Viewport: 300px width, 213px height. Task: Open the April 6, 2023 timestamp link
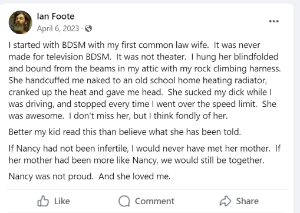pos(58,28)
